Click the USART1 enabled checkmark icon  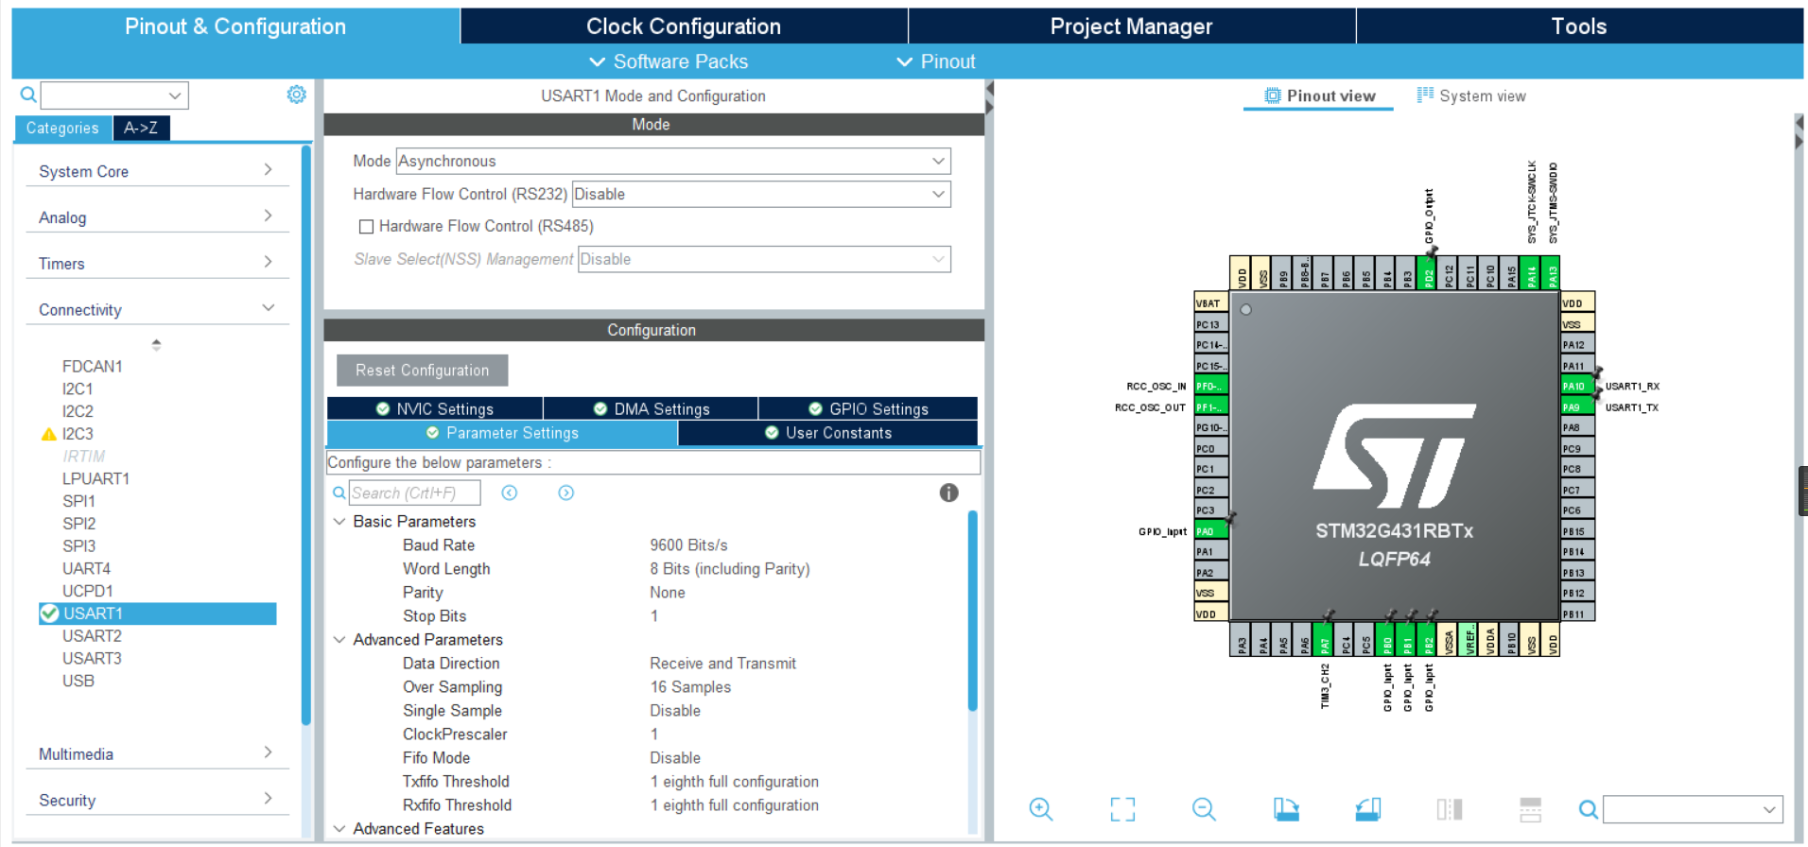click(x=49, y=614)
